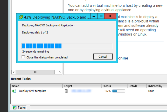Image resolution: width=167 pixels, height=112 pixels.
Task: Sort Recent Tasks by Status column
Action: [114, 86]
